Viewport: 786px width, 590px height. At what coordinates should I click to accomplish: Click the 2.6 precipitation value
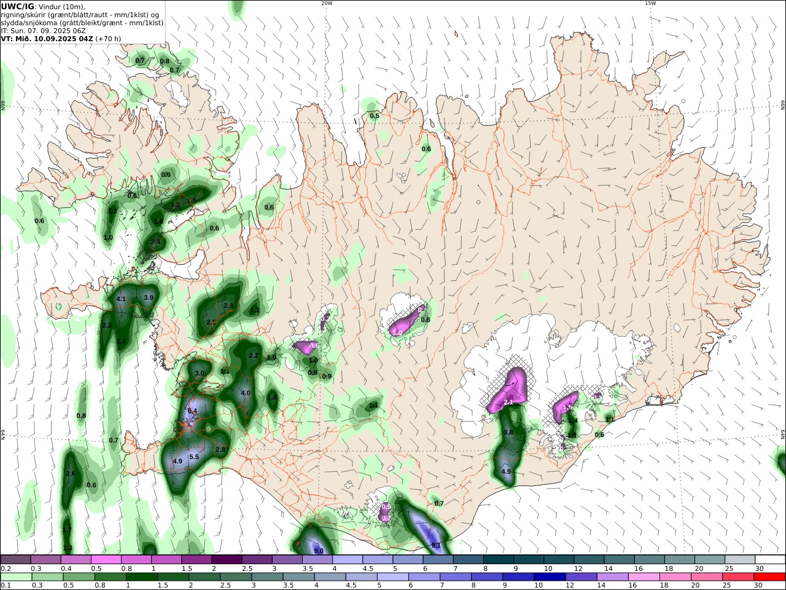point(71,473)
